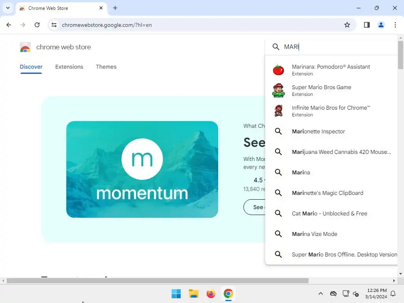Open the tab search dropdown arrow
The height and width of the screenshot is (303, 404).
[8, 8]
